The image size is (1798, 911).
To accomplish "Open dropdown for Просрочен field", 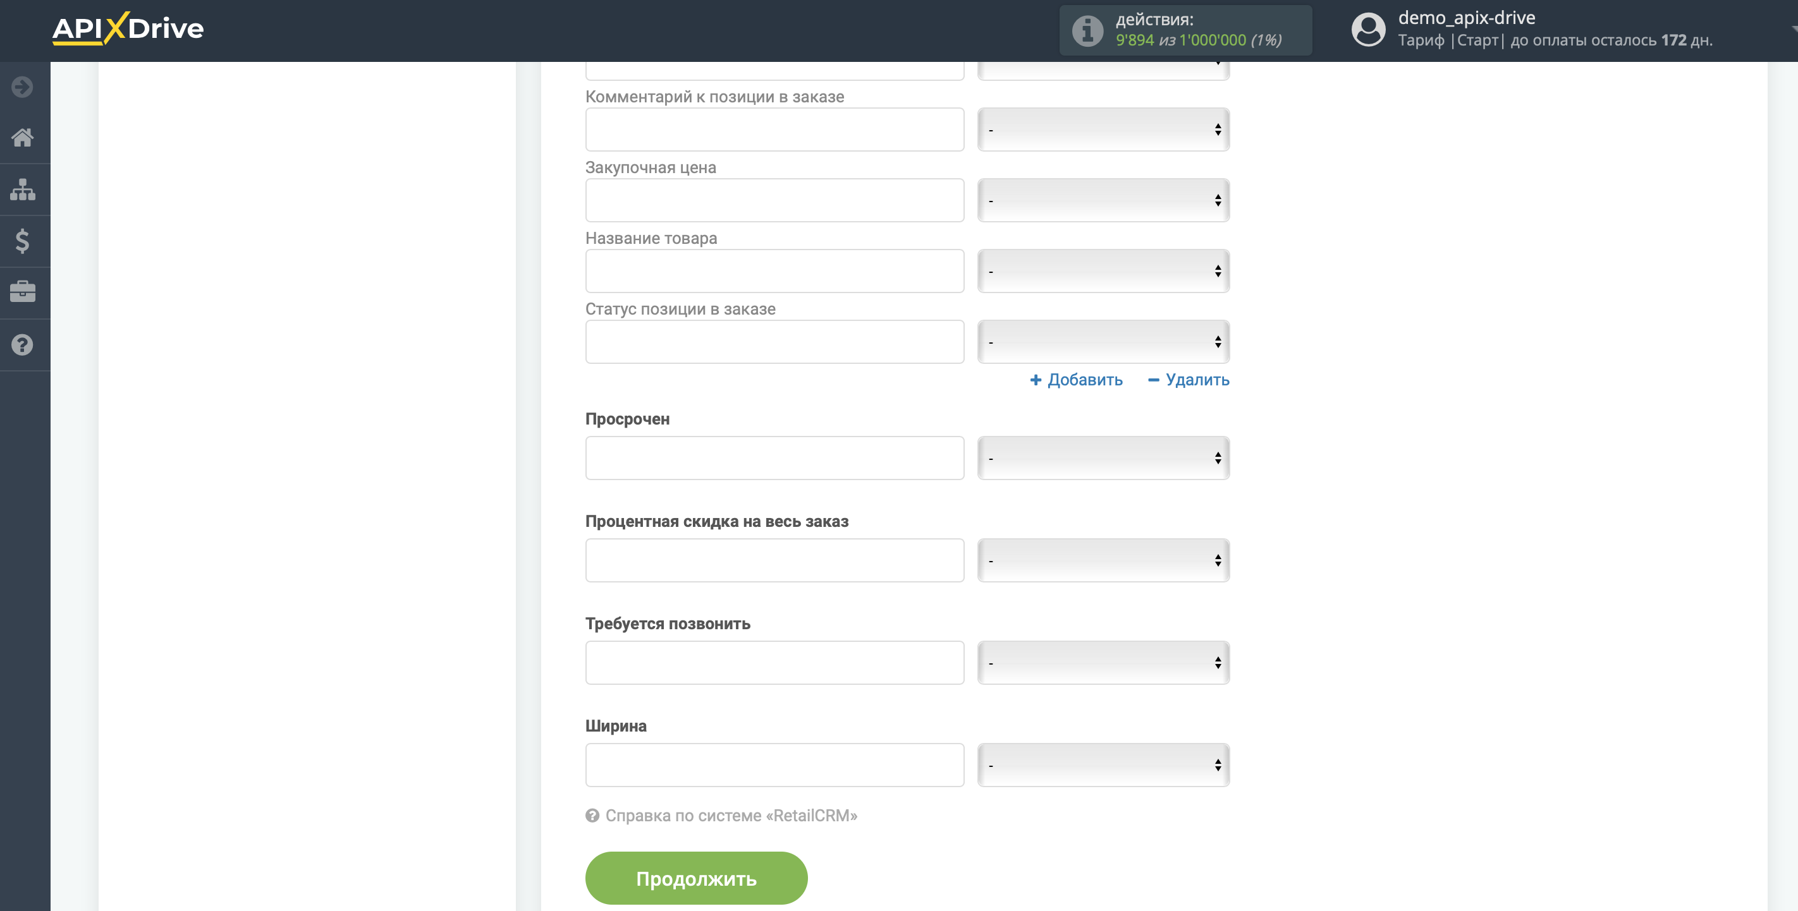I will (x=1103, y=458).
